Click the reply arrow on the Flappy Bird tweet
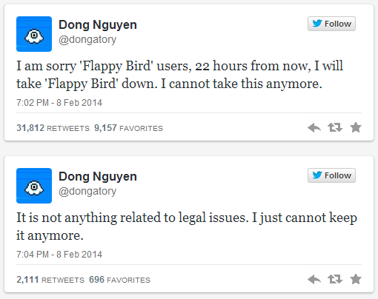Viewport: 378px width, 299px height. pos(314,127)
